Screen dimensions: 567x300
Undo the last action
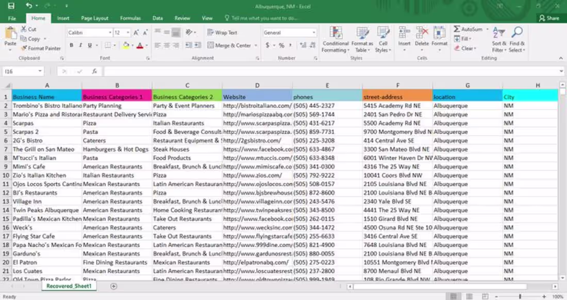click(28, 6)
